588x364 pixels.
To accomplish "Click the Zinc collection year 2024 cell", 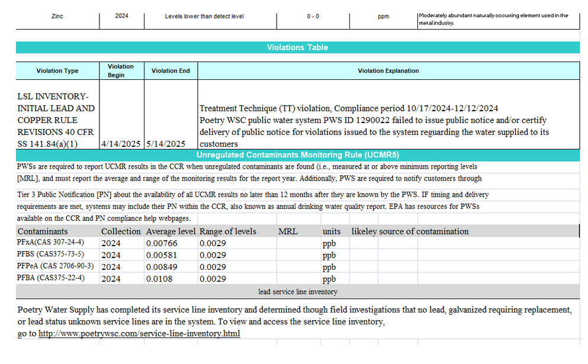I will click(122, 16).
